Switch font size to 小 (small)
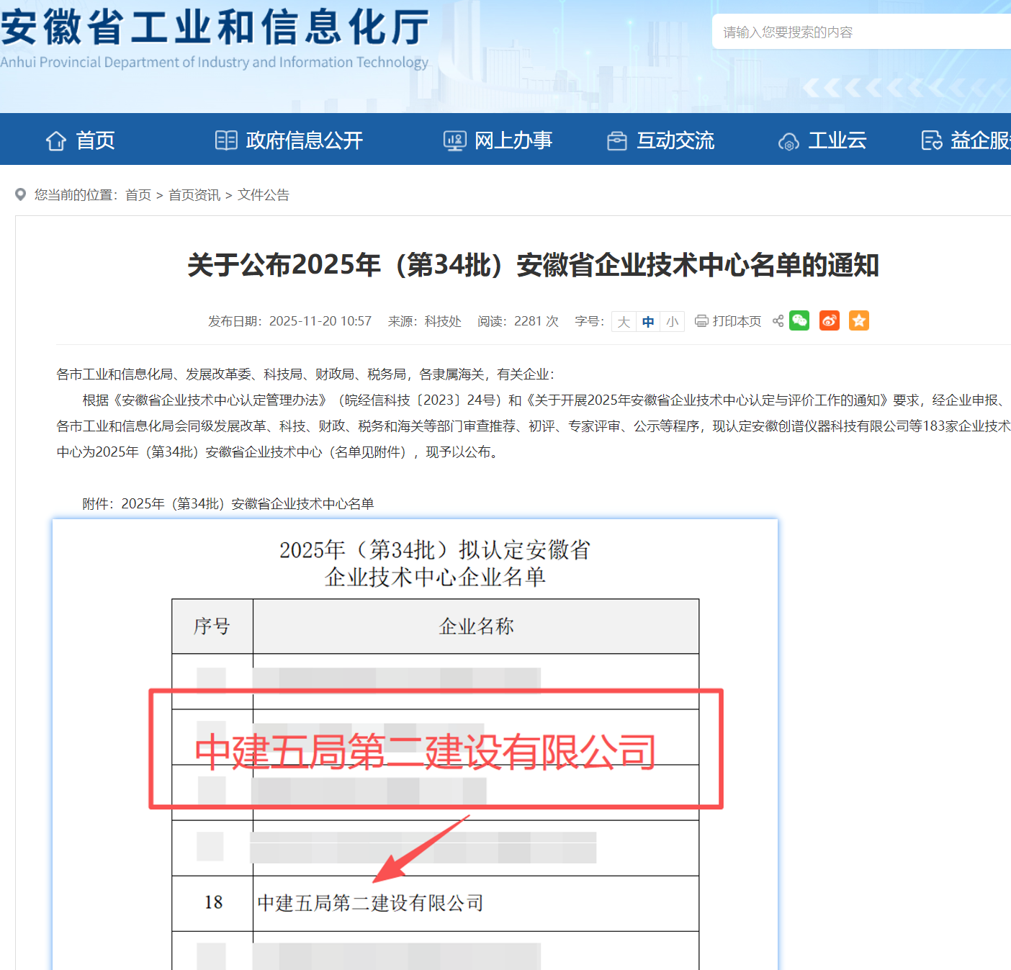 (672, 321)
